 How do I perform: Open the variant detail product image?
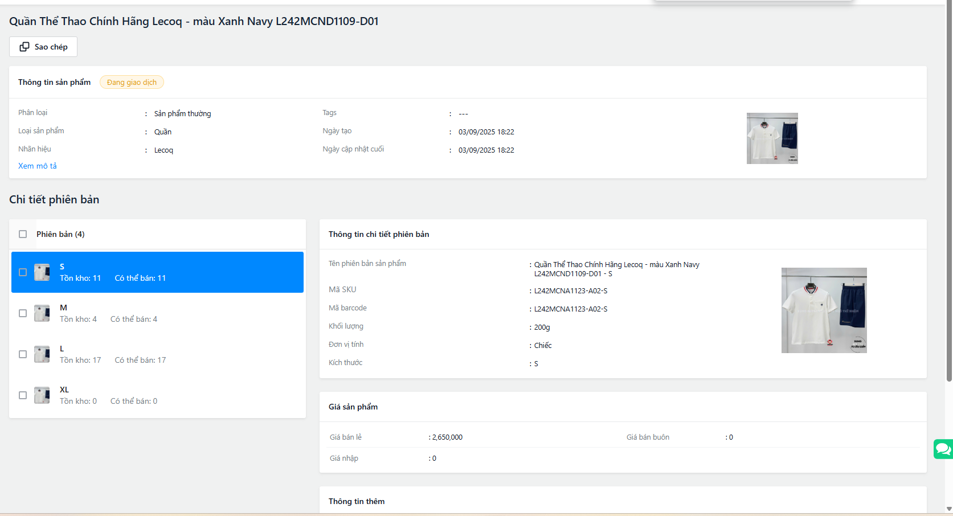pyautogui.click(x=824, y=310)
